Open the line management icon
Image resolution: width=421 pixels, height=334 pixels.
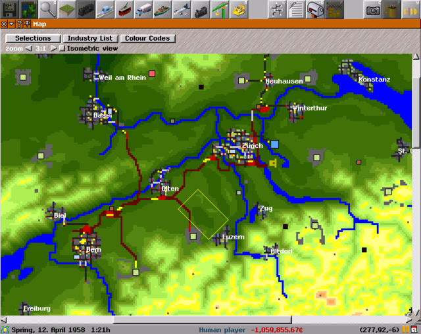click(277, 9)
